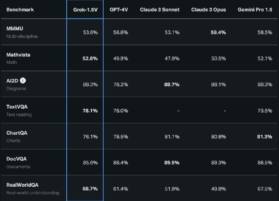Select the Gemini Pro 1.5 column header
Viewport: 279px width, 201px height.
coord(255,9)
